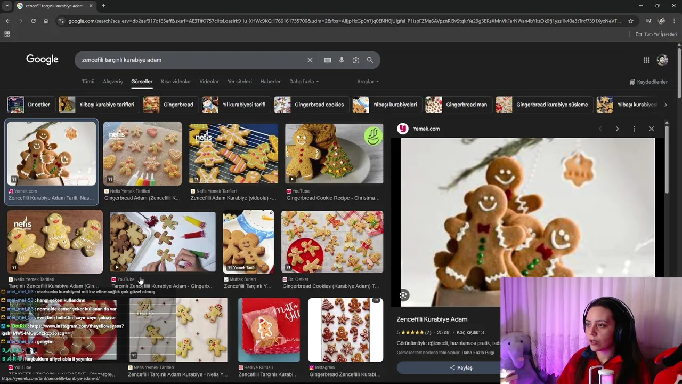Expand the Daha fazla menu
Image resolution: width=682 pixels, height=384 pixels.
304,82
